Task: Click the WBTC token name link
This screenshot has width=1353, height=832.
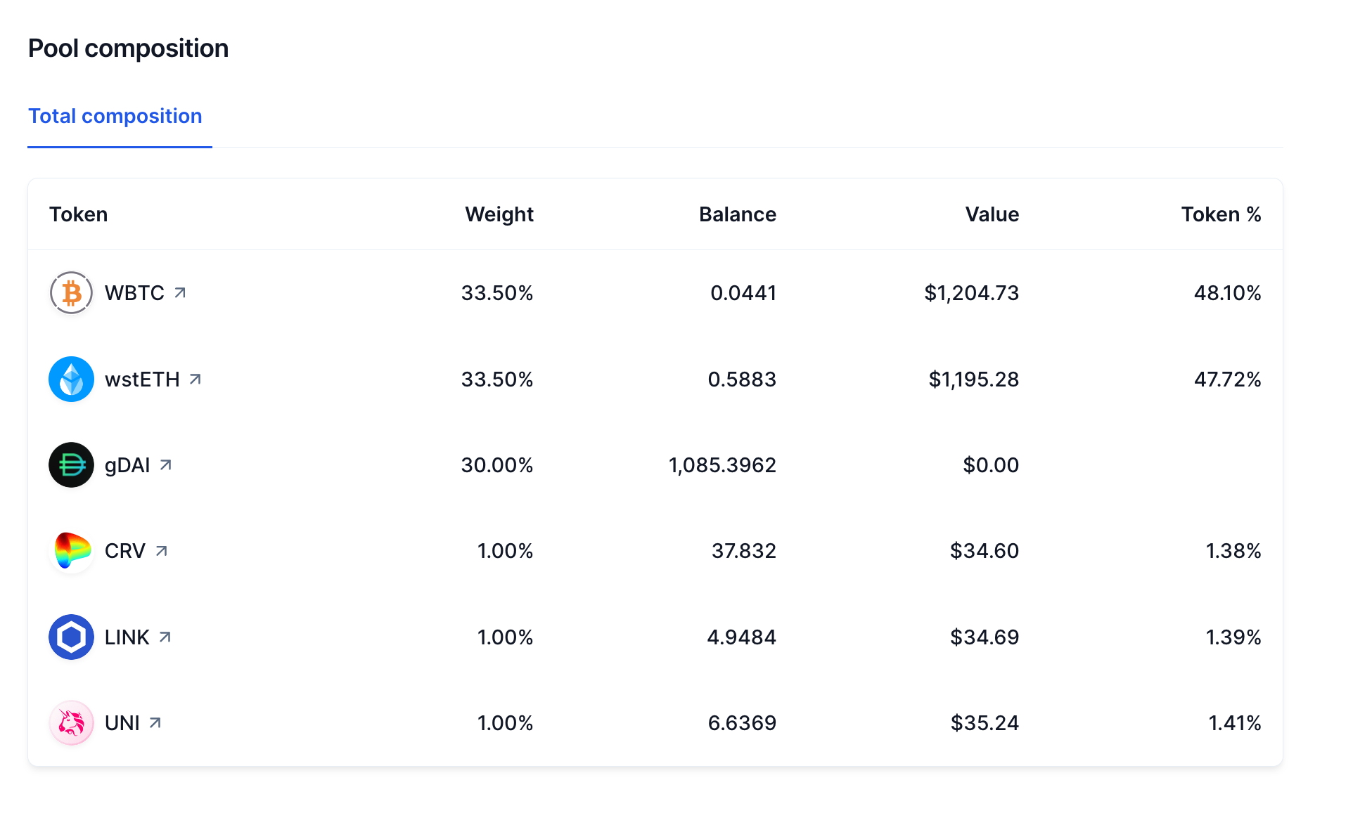Action: [134, 293]
